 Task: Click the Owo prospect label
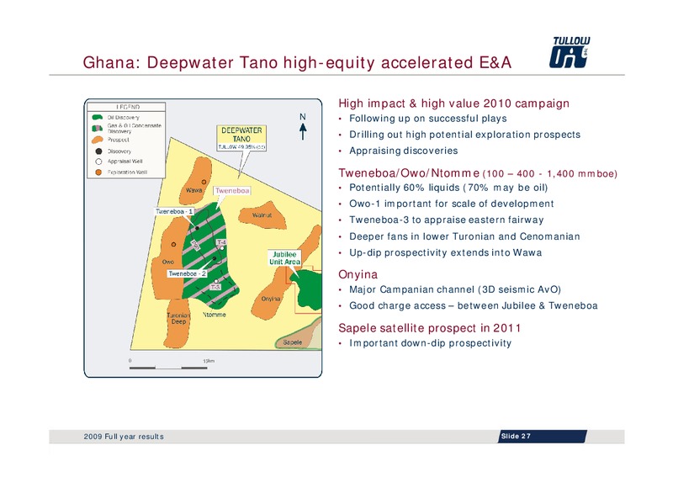click(x=167, y=262)
